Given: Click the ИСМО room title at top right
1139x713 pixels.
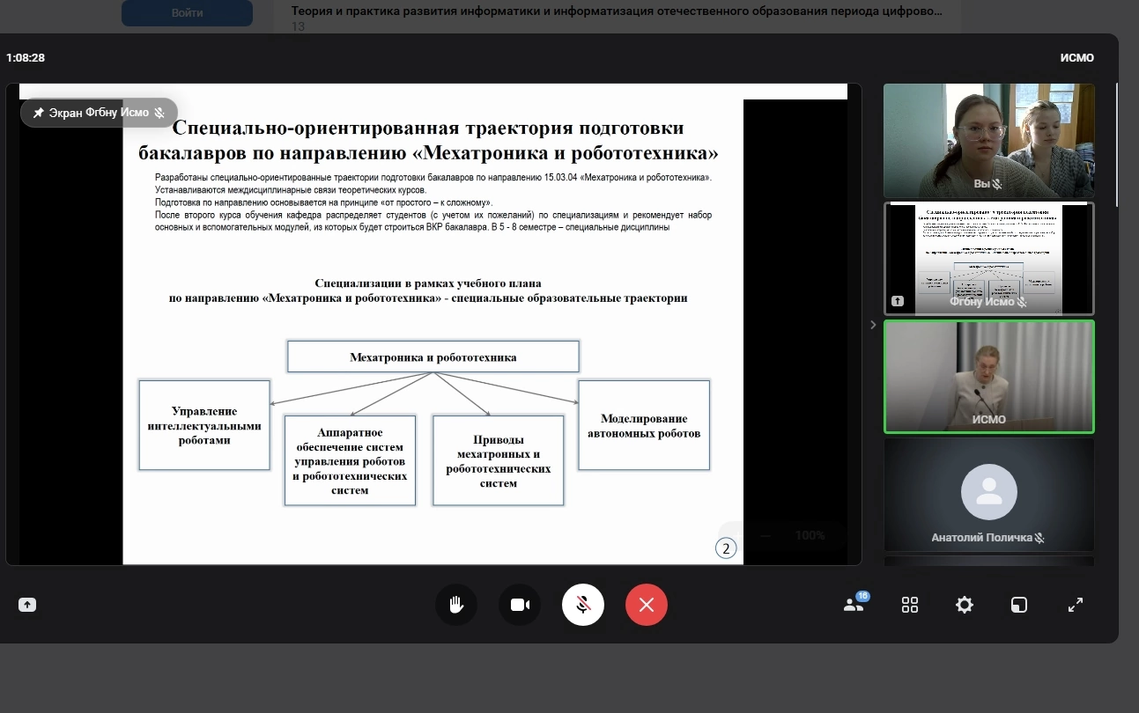Looking at the screenshot, I should (1076, 58).
